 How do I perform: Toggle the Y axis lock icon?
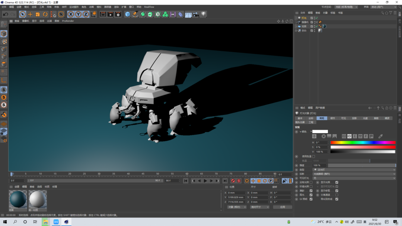[78, 14]
